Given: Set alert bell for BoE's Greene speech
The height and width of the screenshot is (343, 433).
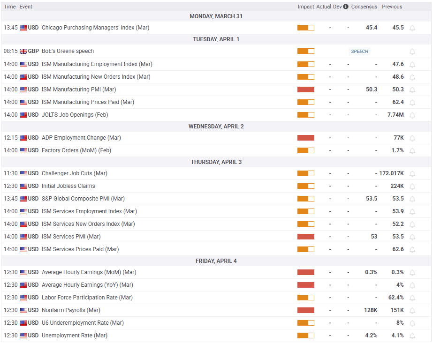Looking at the screenshot, I should (412, 52).
